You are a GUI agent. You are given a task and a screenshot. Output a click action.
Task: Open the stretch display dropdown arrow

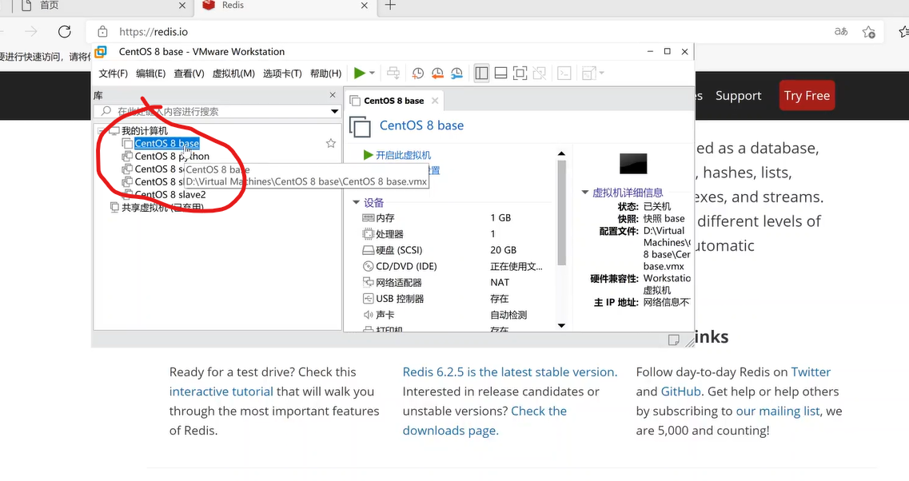pos(601,73)
